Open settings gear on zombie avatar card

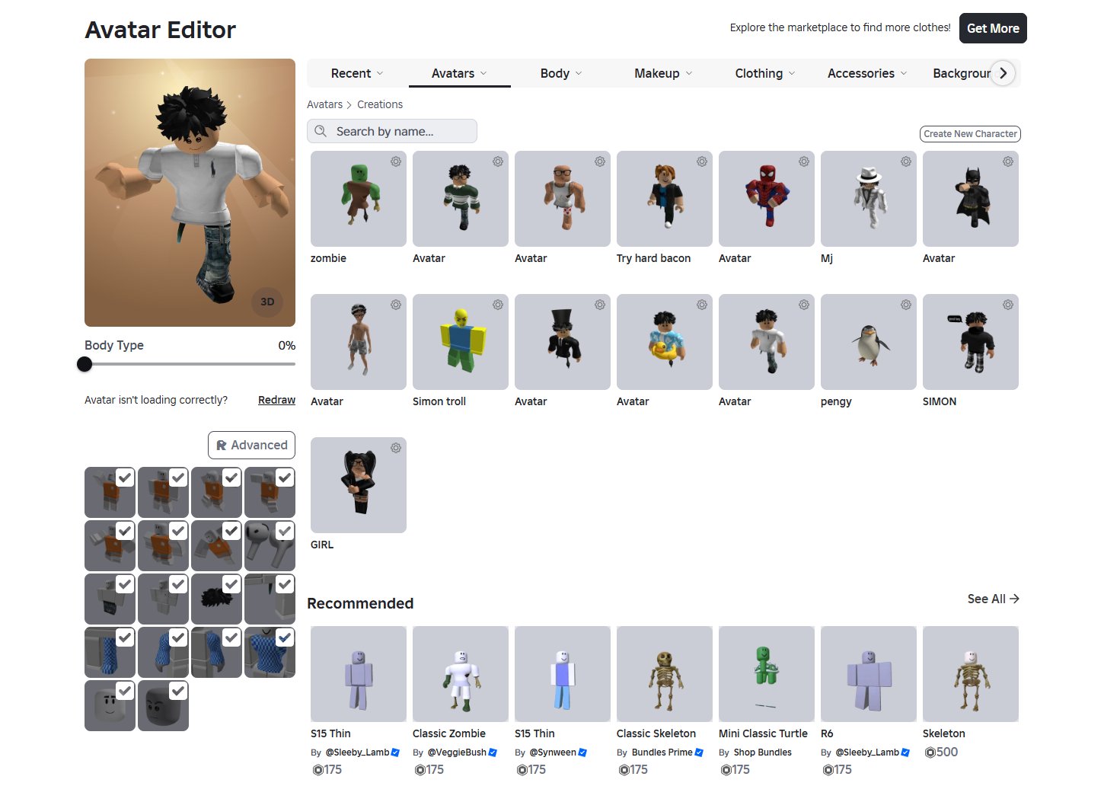tap(396, 161)
